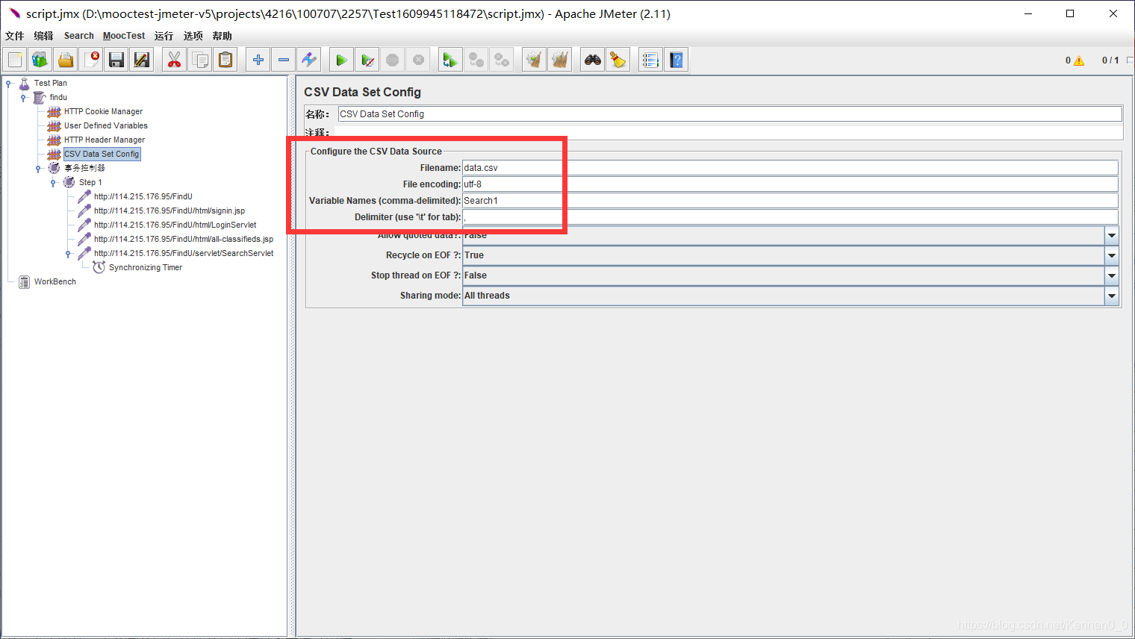The width and height of the screenshot is (1135, 639).
Task: Collapse the SearchServlet sampler node
Action: (68, 254)
